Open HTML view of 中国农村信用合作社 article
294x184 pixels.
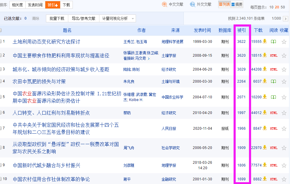click(x=274, y=179)
